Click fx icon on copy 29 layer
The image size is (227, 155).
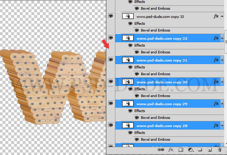(216, 103)
